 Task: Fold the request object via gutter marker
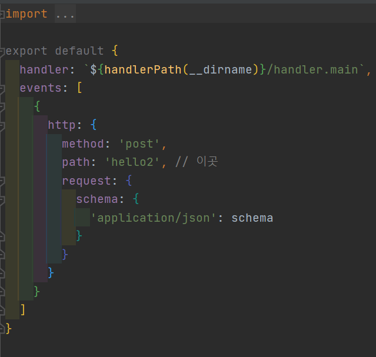coord(2,181)
